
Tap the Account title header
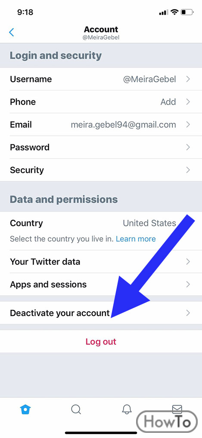point(101,29)
